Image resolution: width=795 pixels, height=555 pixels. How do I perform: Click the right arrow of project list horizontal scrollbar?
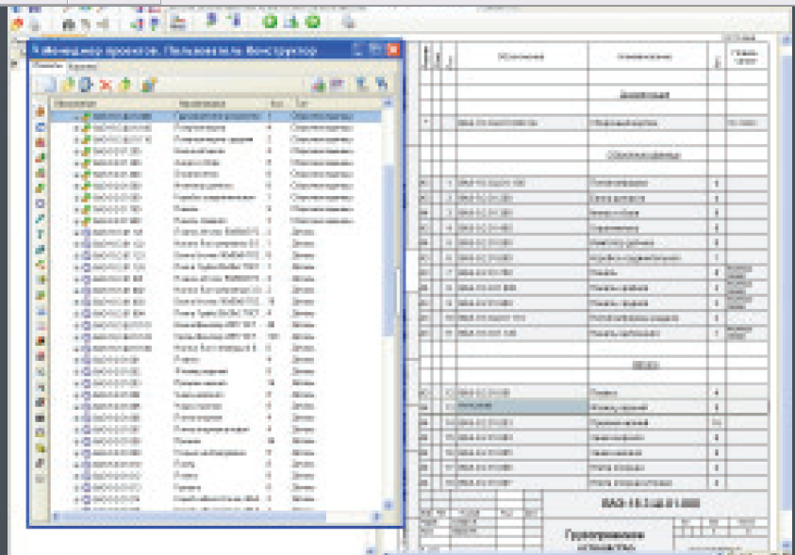(376, 516)
